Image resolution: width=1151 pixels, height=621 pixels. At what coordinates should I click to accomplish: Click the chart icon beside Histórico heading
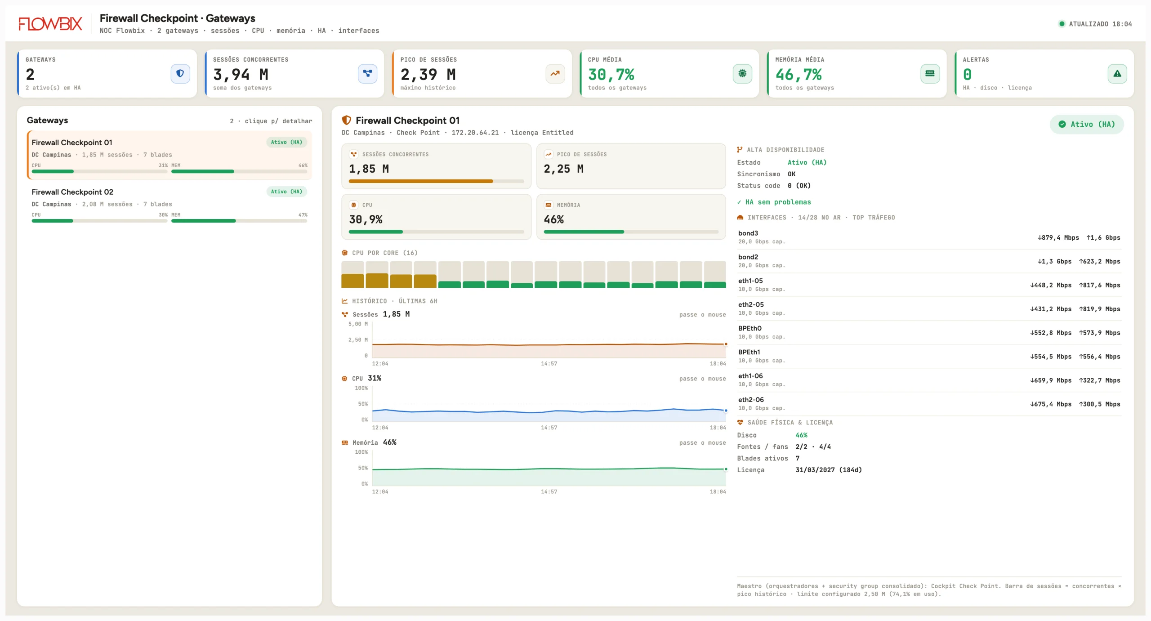tap(345, 301)
